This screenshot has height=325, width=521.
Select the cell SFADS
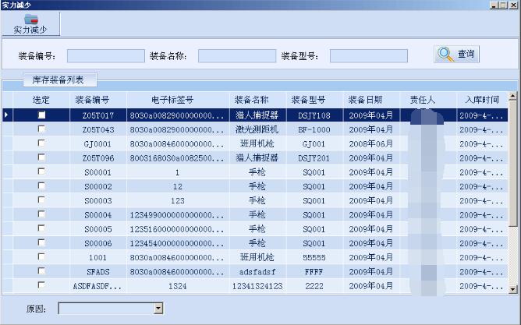point(98,272)
